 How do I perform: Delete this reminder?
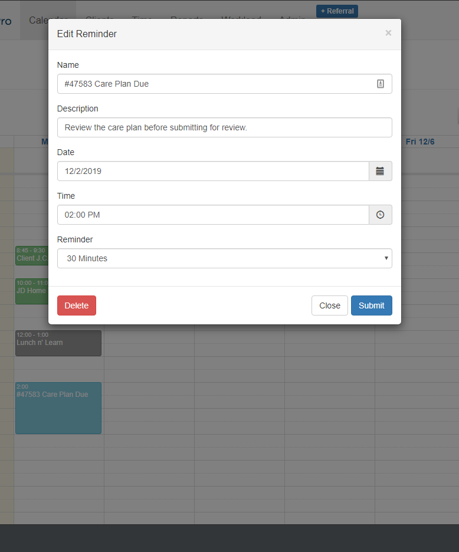76,305
